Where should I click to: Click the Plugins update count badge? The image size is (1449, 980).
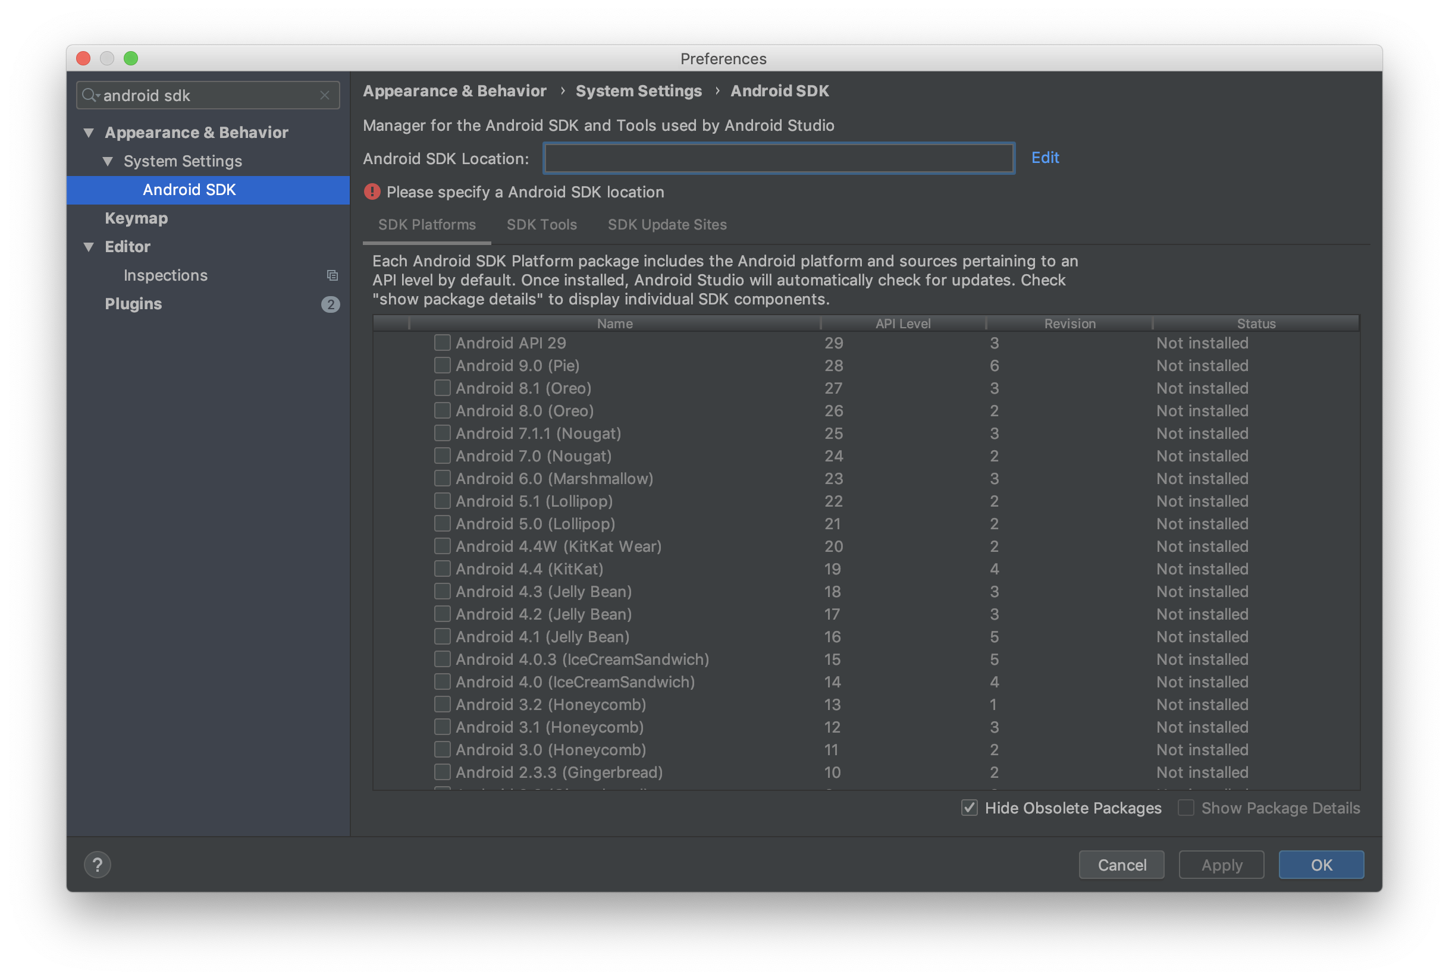click(330, 304)
